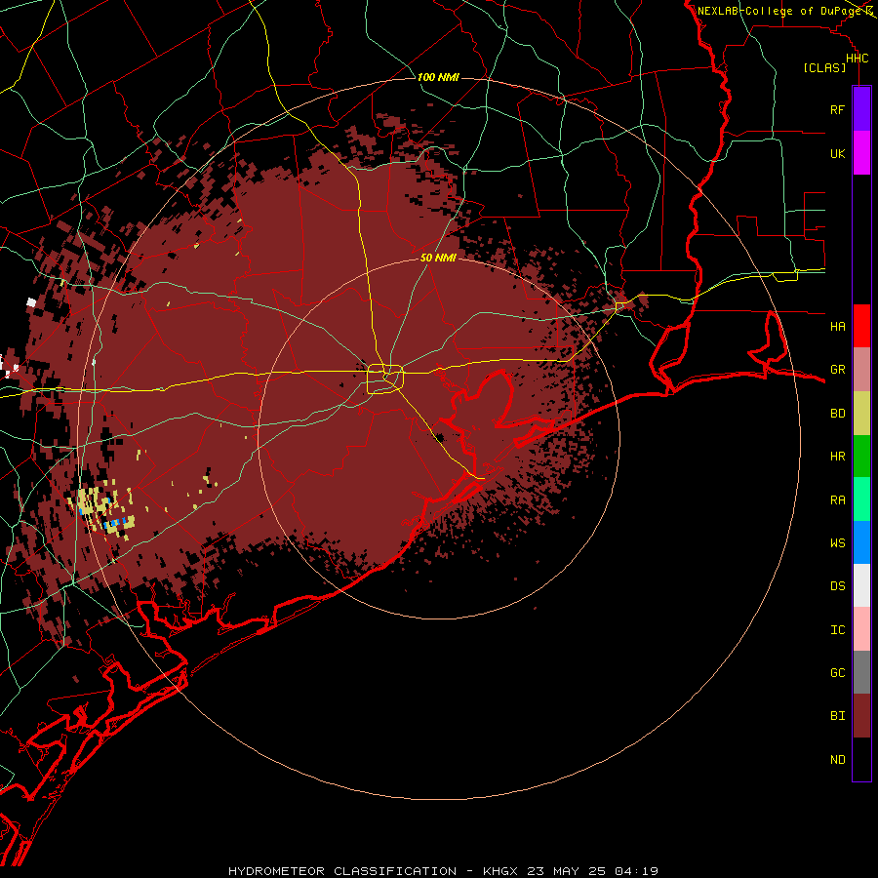Click the GC legend label
This screenshot has height=878, width=878.
[837, 673]
